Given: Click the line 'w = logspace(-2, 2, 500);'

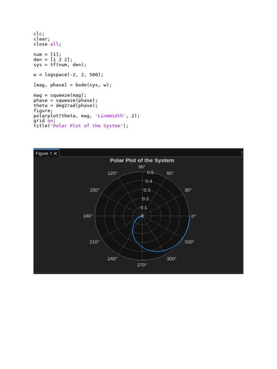Looking at the screenshot, I should point(68,75).
